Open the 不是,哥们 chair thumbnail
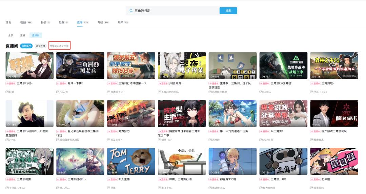The image size is (366, 194). [182, 161]
